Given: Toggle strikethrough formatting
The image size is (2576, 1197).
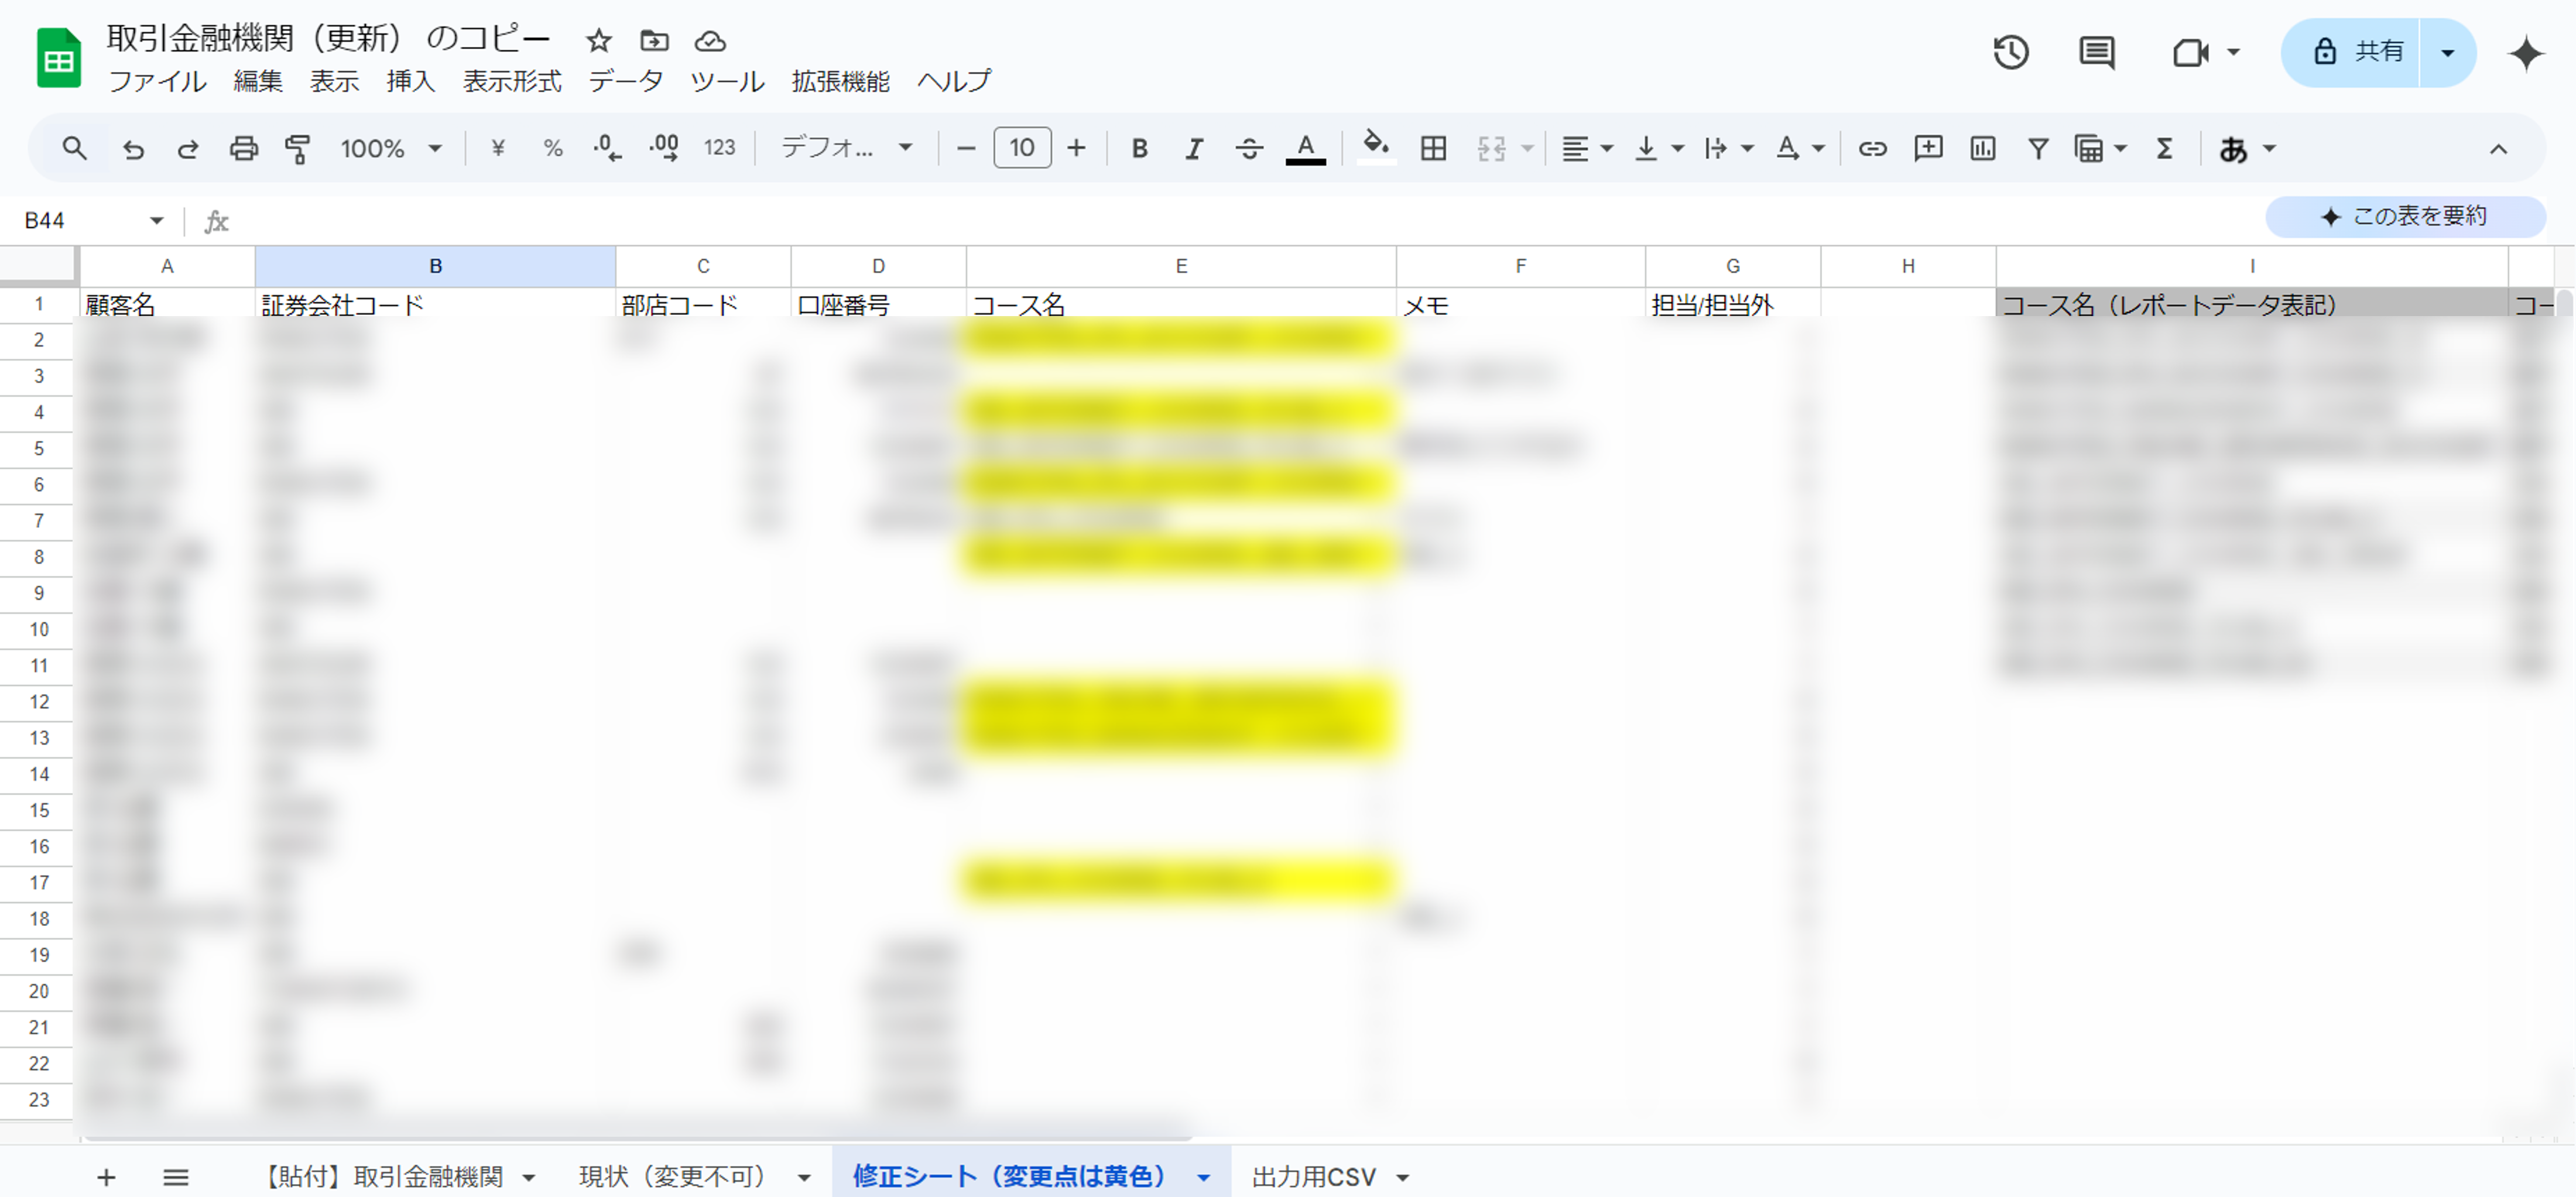Looking at the screenshot, I should click(1248, 149).
